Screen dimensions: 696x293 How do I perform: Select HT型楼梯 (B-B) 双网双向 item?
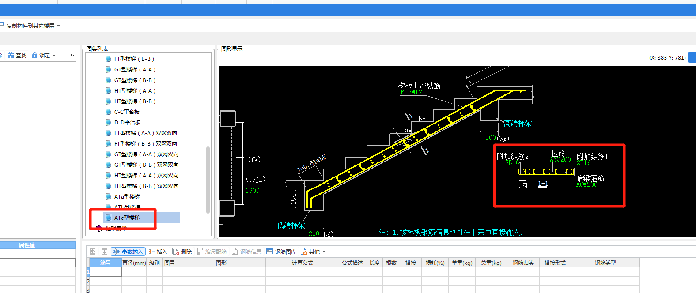146,186
